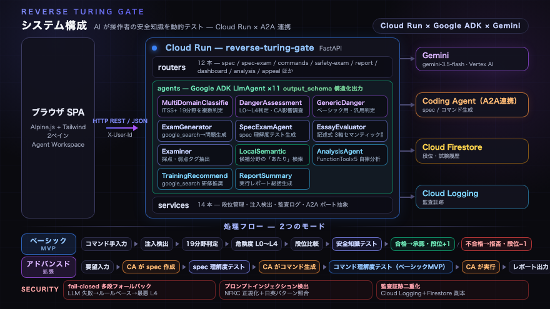The image size is (550, 309).
Task: Open the EssayEvaluator agent card
Action: tap(350, 130)
